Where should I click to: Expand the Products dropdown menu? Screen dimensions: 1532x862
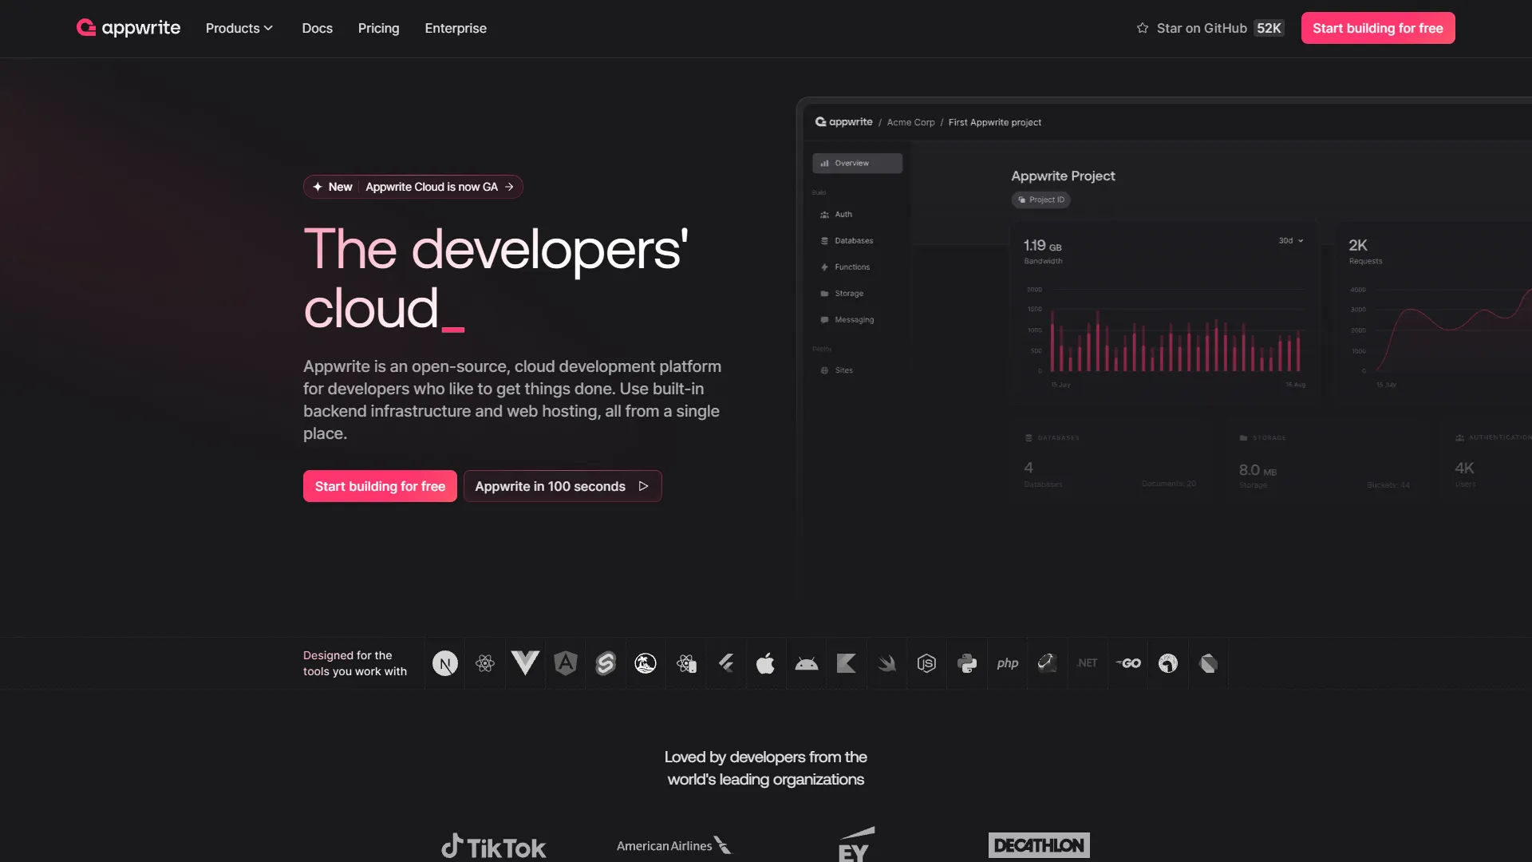239,28
